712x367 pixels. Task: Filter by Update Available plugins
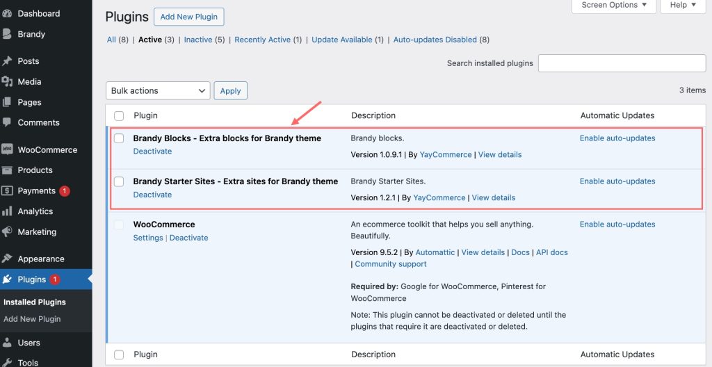[x=342, y=40]
